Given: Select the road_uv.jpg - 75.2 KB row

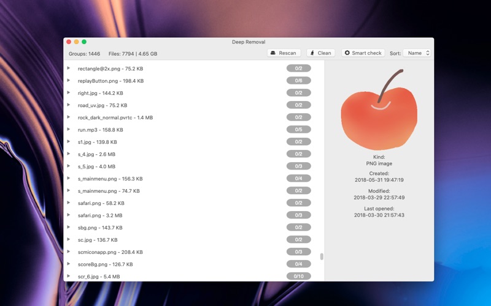Looking at the screenshot, I should [194, 105].
